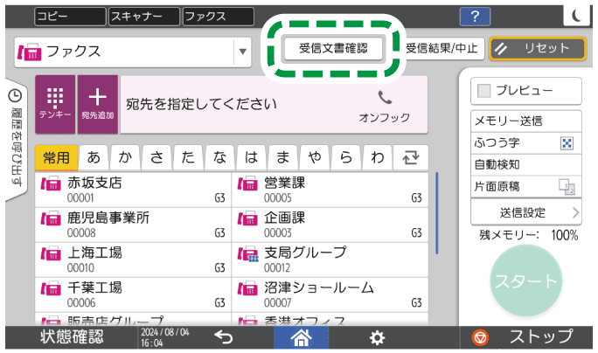Change メモリー送信 transmission mode
The width and height of the screenshot is (598, 353).
point(526,121)
